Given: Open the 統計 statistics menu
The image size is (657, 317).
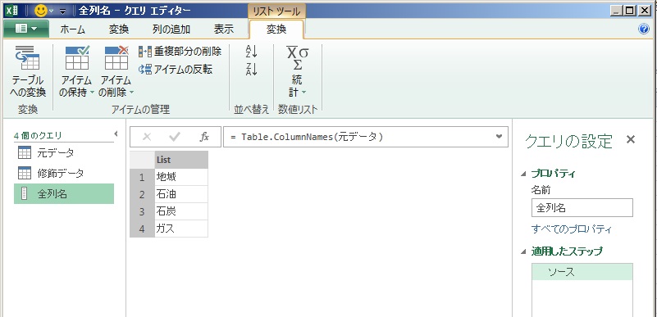Looking at the screenshot, I should click(x=297, y=71).
